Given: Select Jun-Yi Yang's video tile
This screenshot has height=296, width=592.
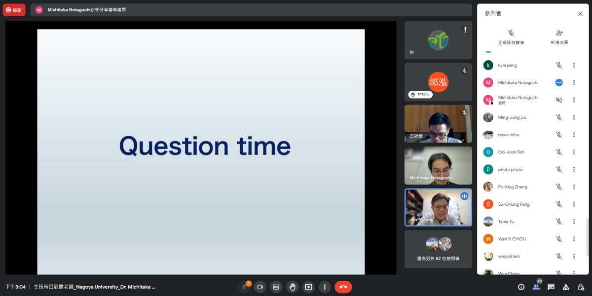Looking at the screenshot, I should 438,207.
